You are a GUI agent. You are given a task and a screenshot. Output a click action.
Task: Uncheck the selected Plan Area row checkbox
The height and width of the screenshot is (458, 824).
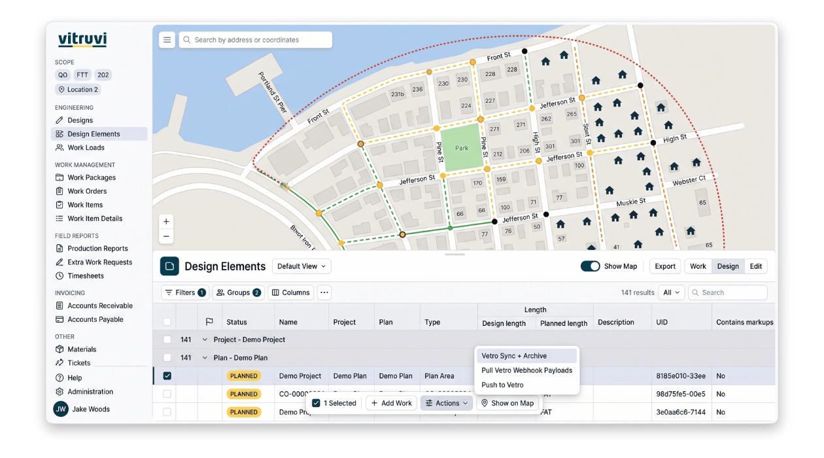click(x=167, y=376)
